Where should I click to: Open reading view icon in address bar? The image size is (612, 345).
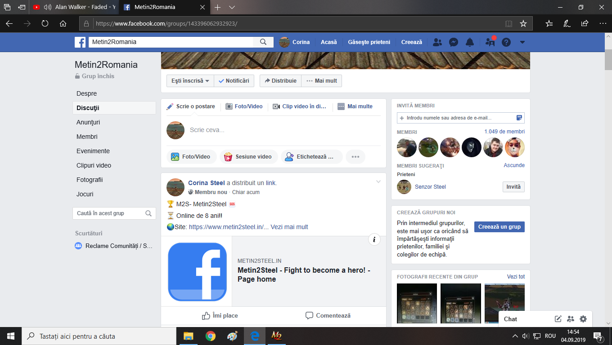[508, 23]
